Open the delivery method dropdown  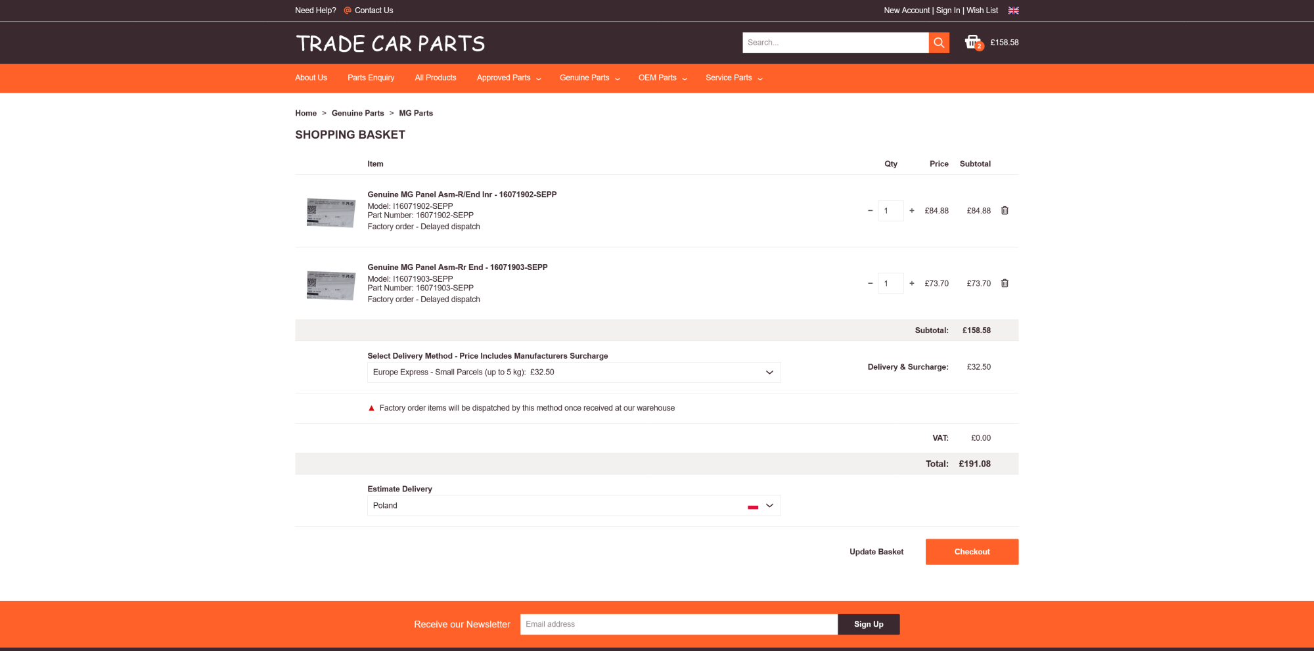coord(574,372)
